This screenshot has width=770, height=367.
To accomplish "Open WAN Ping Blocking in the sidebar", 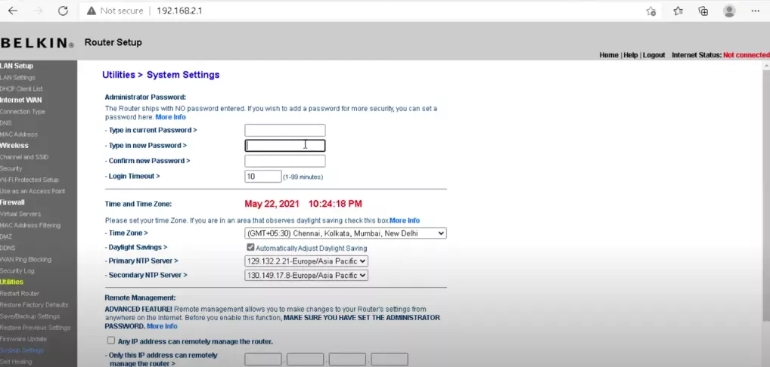I will coord(26,259).
